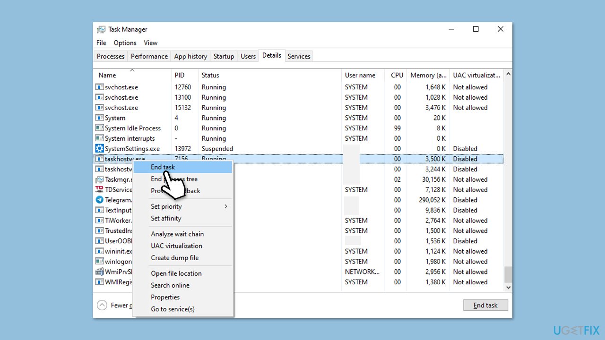The image size is (605, 340).
Task: Click the scrollbar down arrow
Action: [x=508, y=287]
